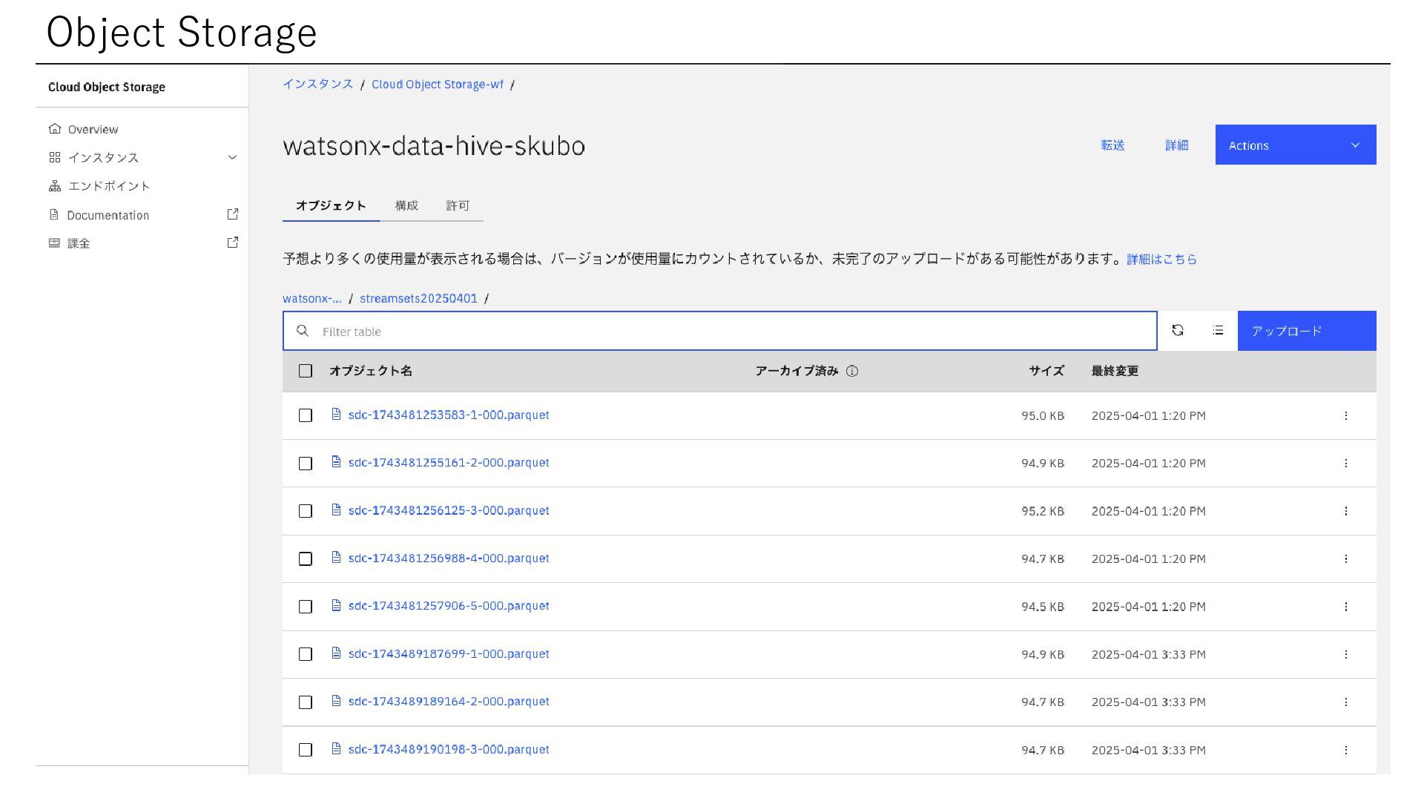Click the Filter table search field
This screenshot has width=1424, height=801.
coord(719,332)
